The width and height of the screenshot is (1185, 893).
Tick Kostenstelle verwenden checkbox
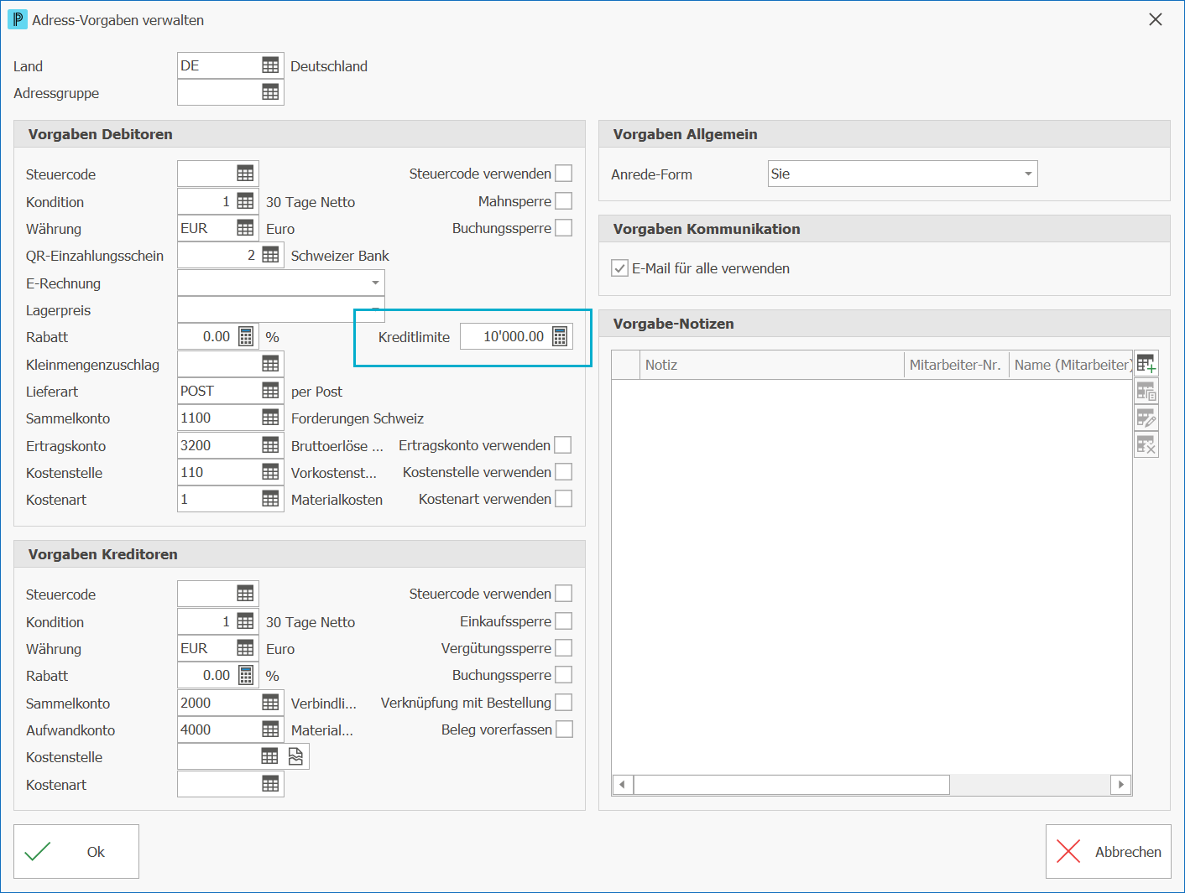(564, 472)
